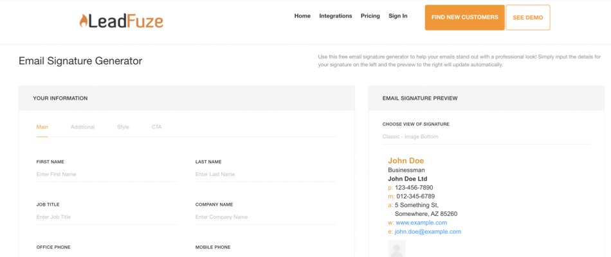Click into the Enter Last Name field

point(265,174)
